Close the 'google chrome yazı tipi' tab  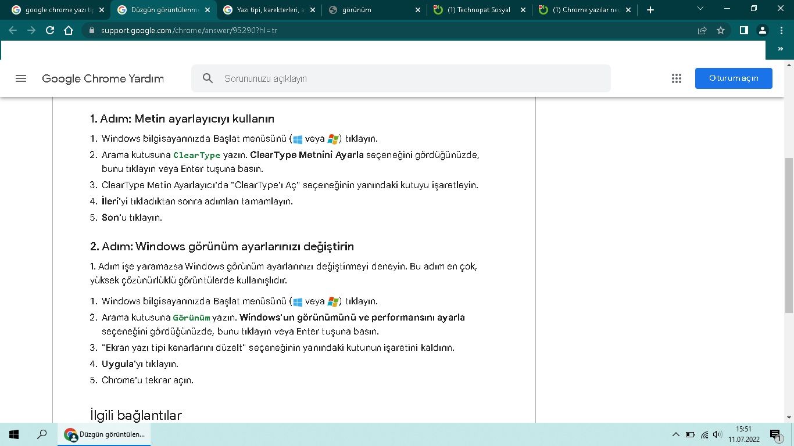[x=102, y=10]
